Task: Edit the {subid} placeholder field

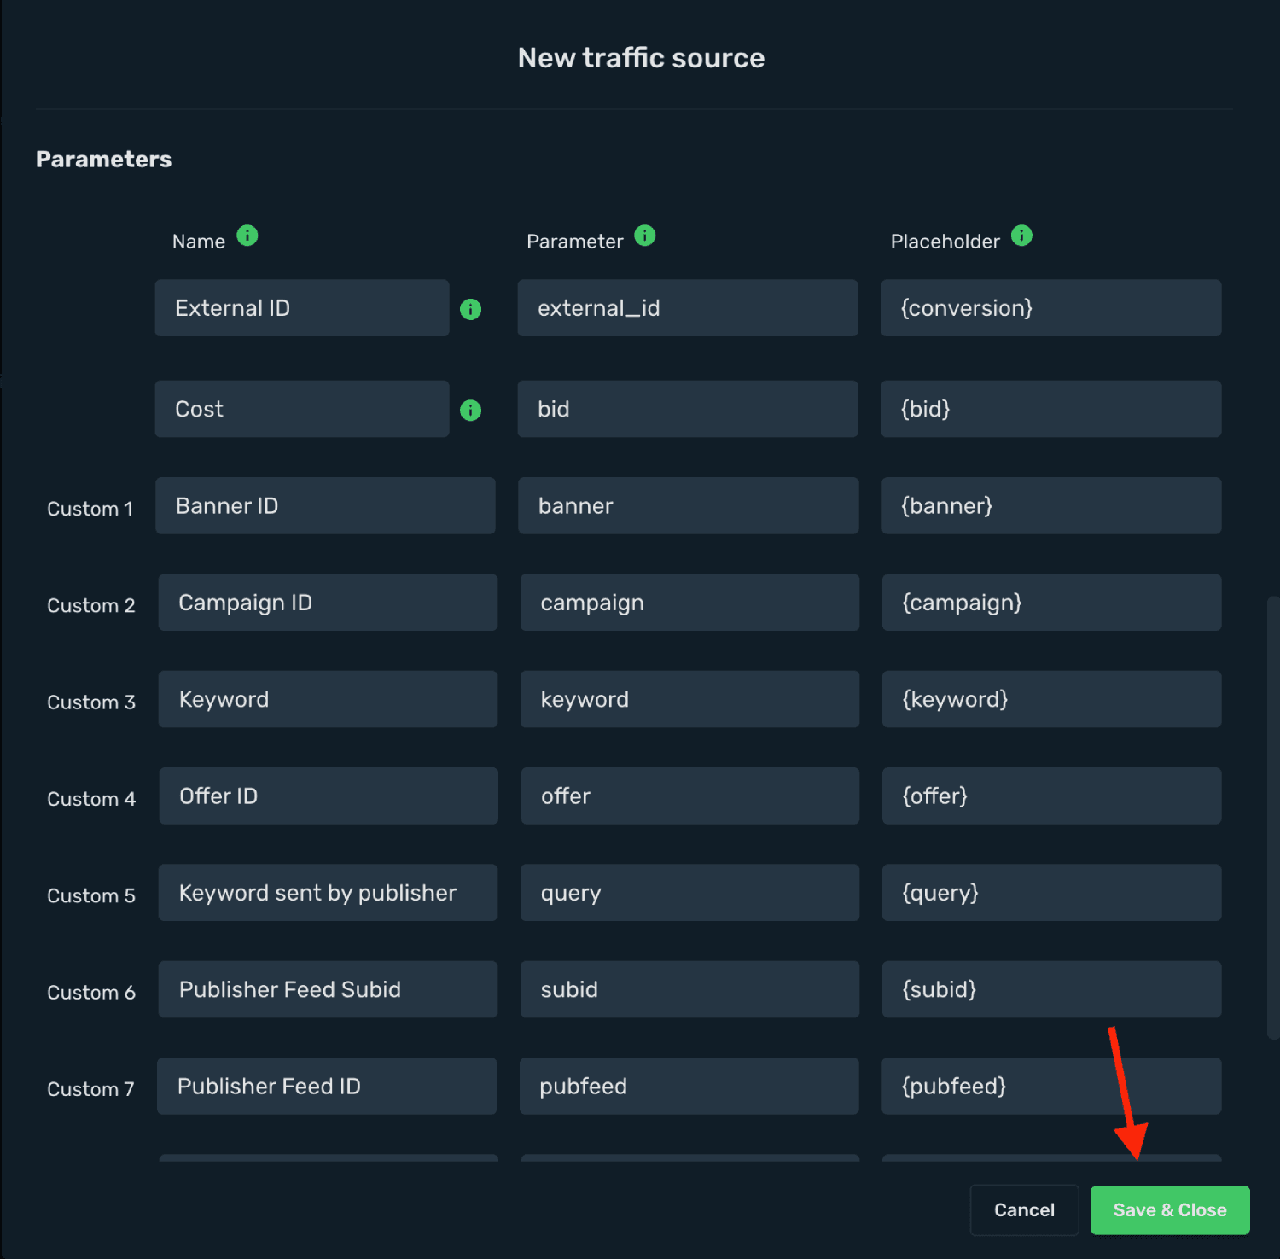Action: tap(1051, 989)
